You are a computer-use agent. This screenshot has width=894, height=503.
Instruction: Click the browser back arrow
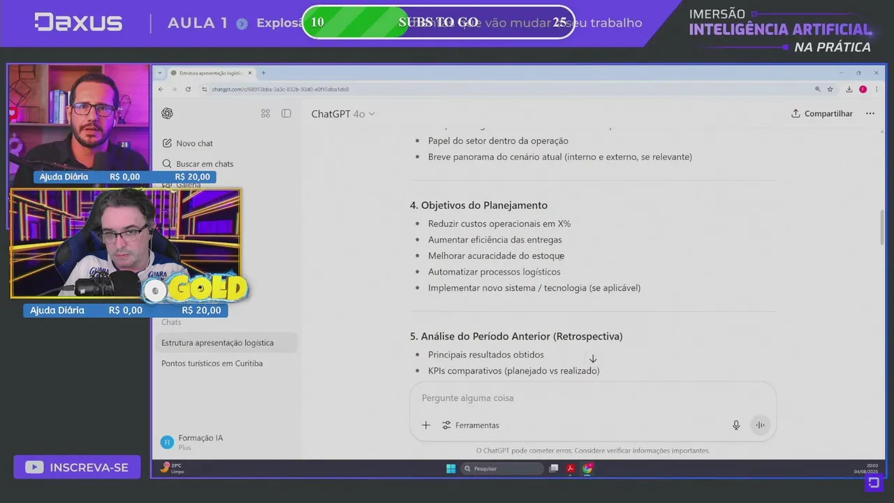161,89
